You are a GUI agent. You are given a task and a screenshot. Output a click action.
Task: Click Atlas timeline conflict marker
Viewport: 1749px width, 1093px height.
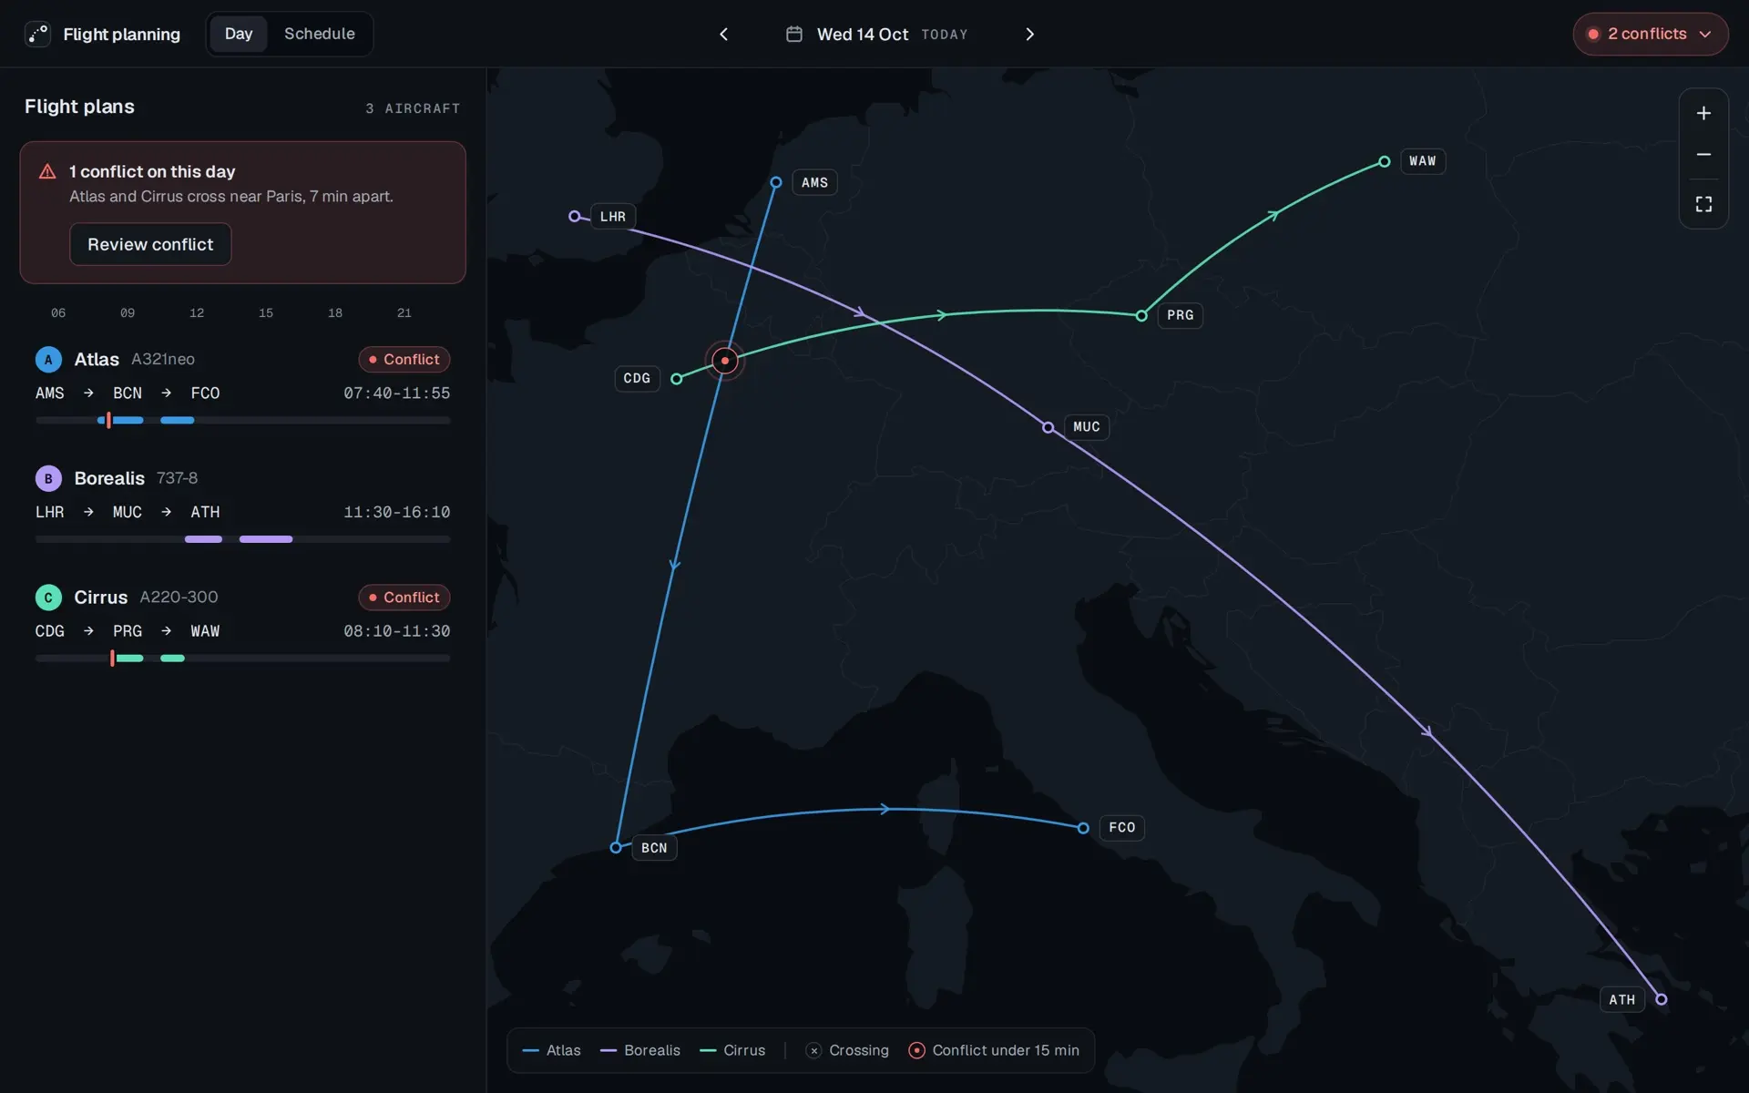[108, 420]
